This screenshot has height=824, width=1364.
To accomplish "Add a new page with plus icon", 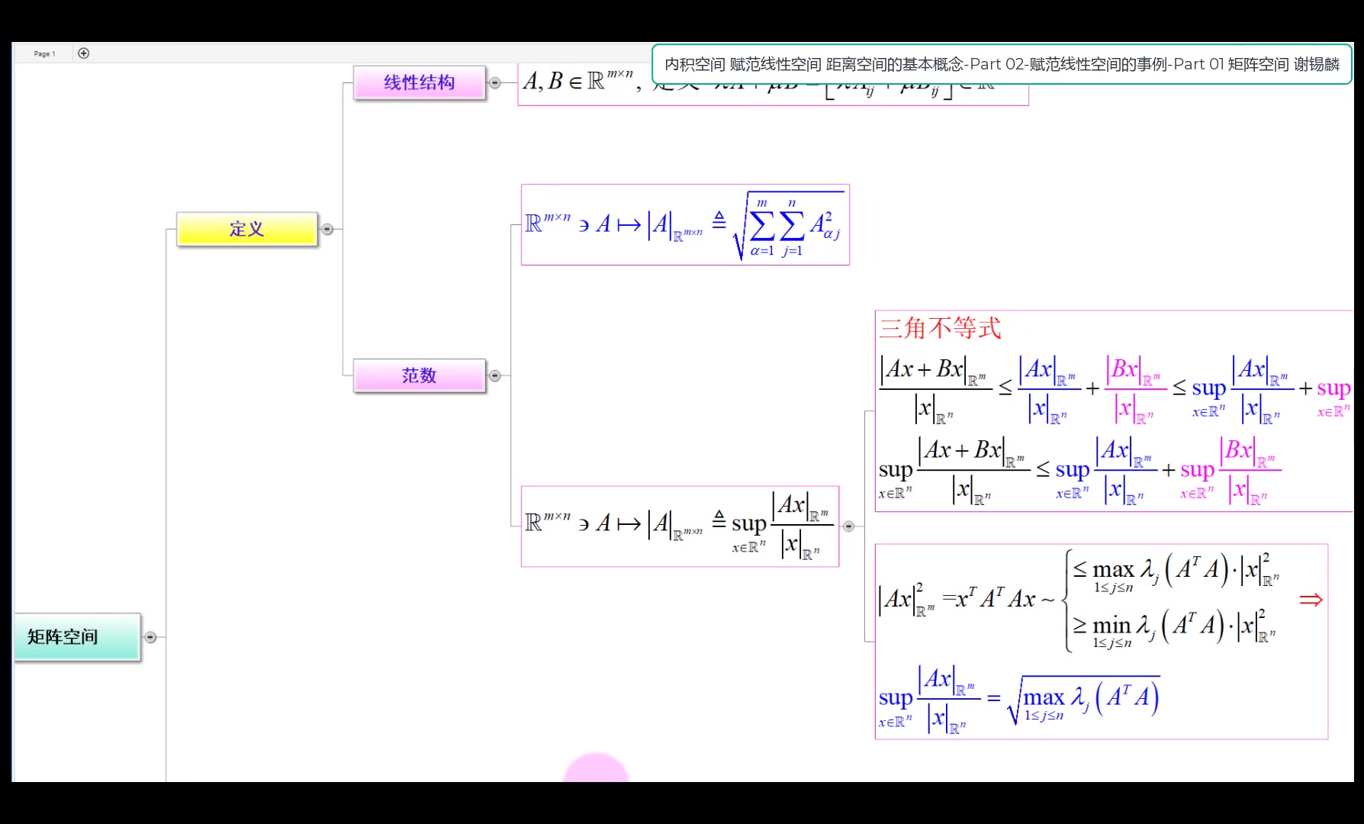I will tap(84, 53).
